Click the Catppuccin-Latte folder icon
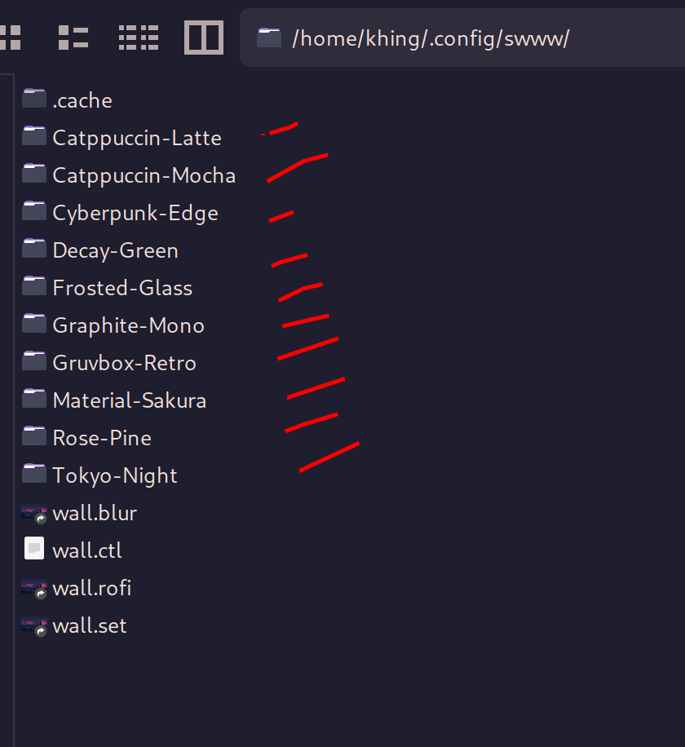 click(34, 135)
